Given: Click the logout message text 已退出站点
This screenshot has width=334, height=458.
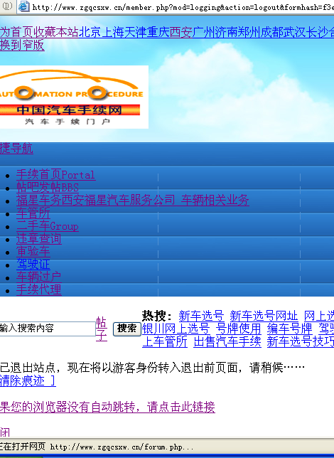Looking at the screenshot, I should coord(28,368).
